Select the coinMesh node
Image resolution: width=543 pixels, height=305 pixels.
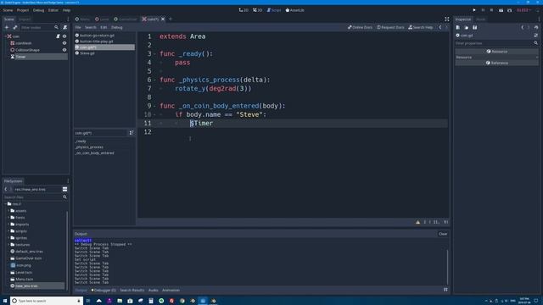24,43
